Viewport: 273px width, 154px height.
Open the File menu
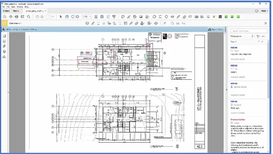(x=3, y=7)
